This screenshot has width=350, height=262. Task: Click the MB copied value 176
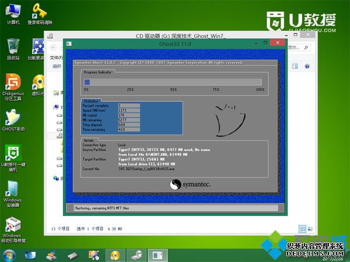click(129, 115)
